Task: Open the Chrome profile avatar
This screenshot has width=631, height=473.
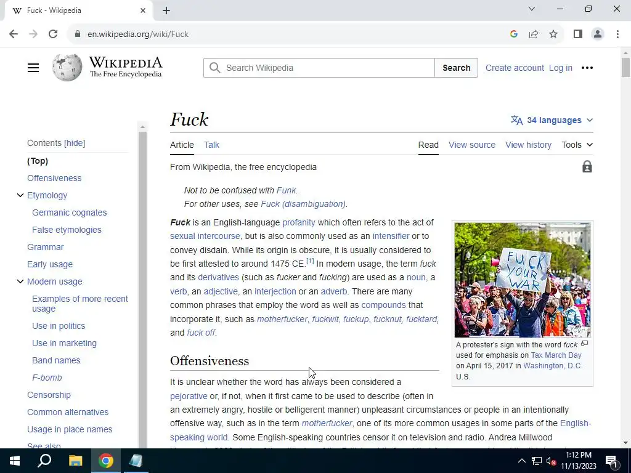Action: (x=598, y=34)
